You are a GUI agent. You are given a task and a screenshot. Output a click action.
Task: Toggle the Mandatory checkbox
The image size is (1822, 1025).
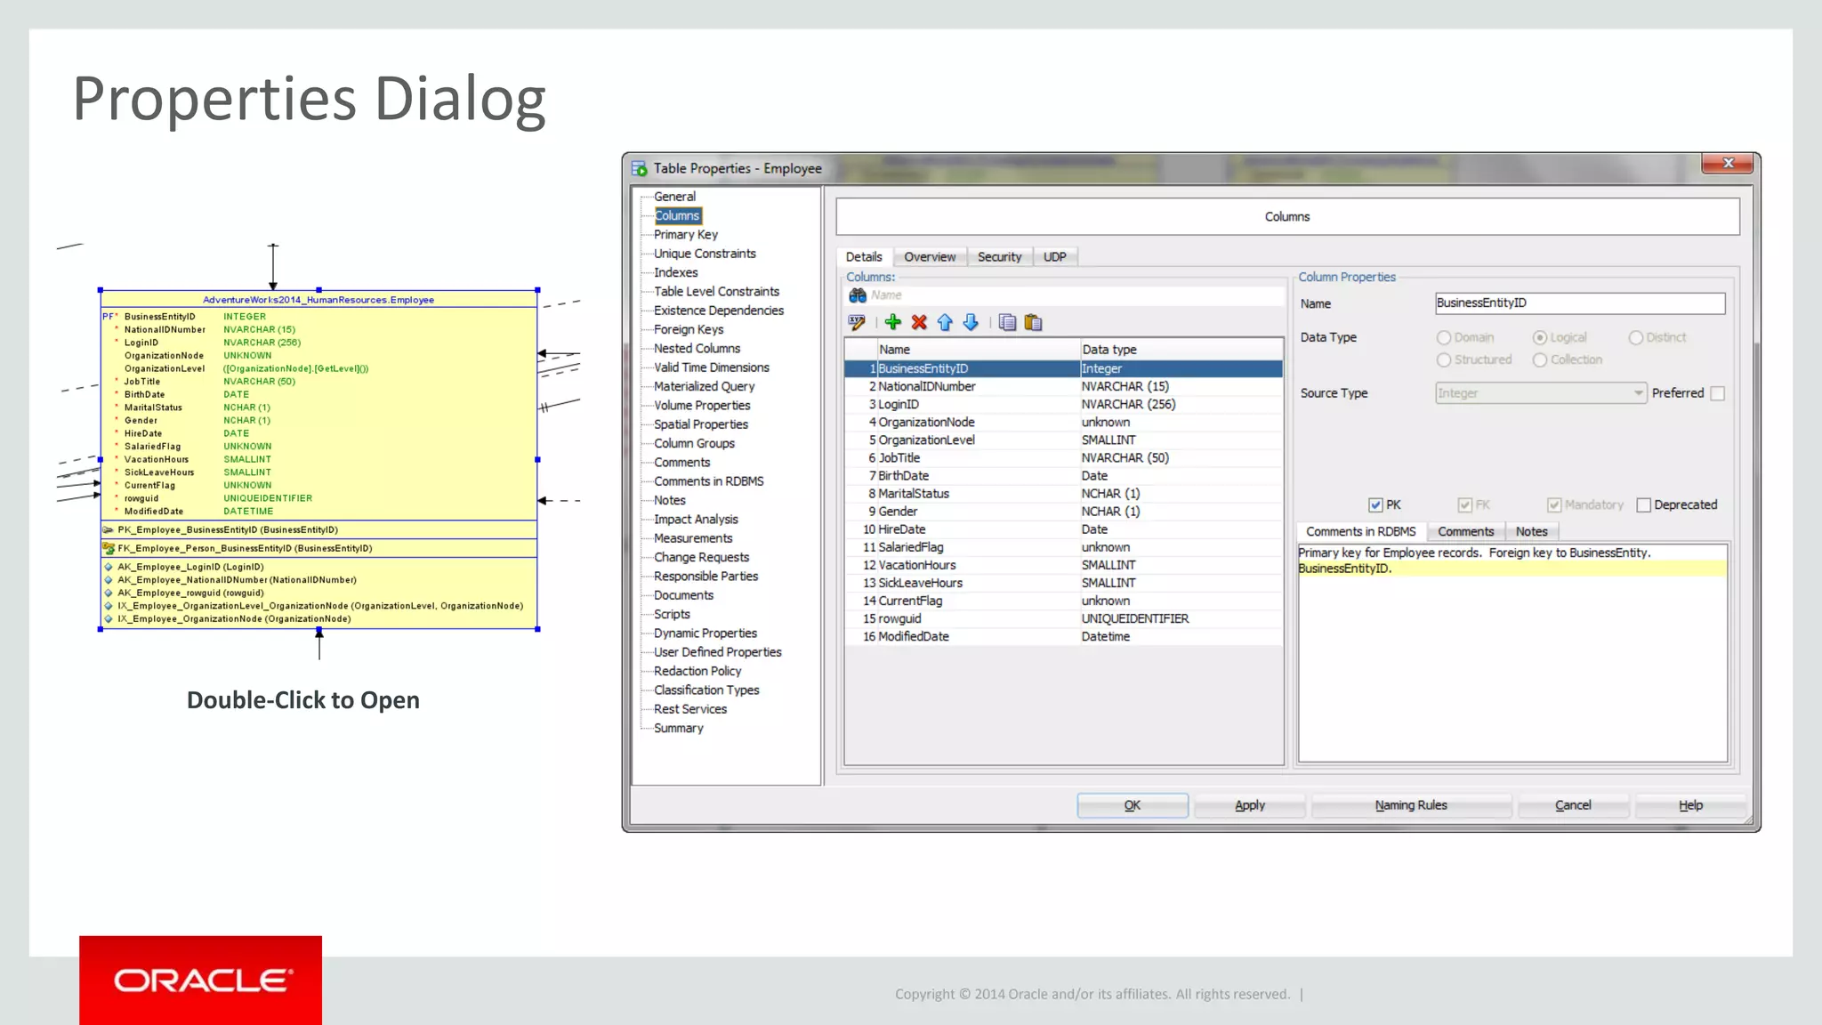pos(1554,505)
